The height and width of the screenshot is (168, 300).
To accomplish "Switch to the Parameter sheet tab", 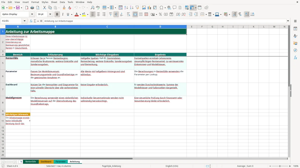I will coord(60,162).
